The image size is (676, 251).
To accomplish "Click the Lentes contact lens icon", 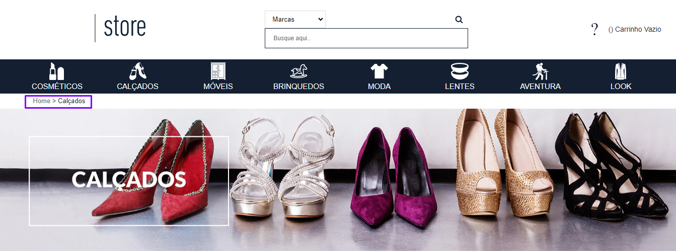I will 460,71.
